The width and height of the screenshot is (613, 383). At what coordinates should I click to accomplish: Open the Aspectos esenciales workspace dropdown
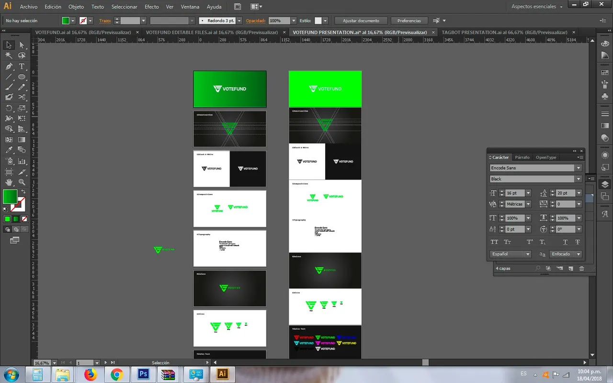point(536,7)
